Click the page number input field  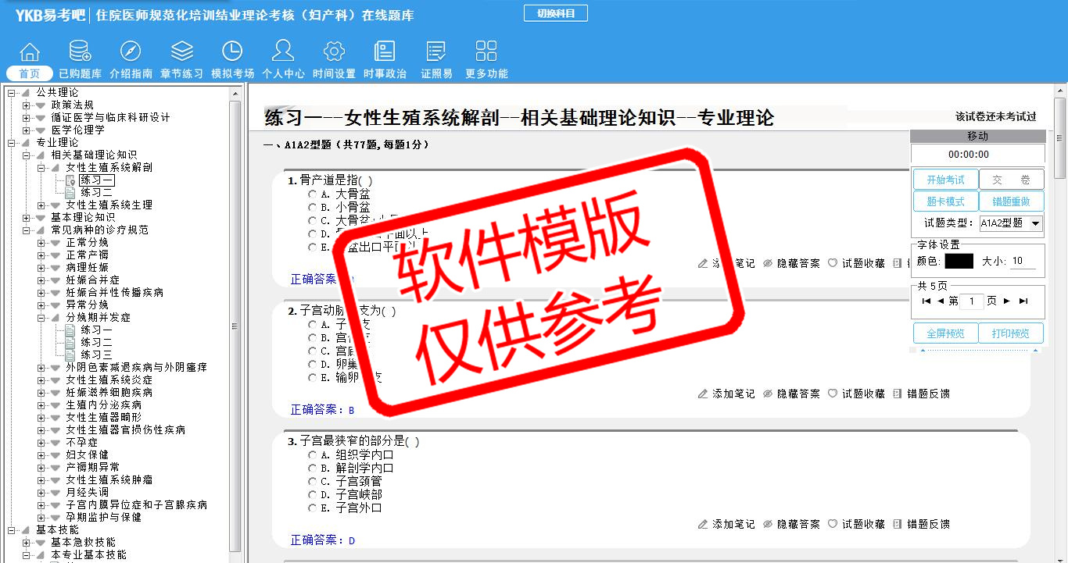pyautogui.click(x=971, y=301)
